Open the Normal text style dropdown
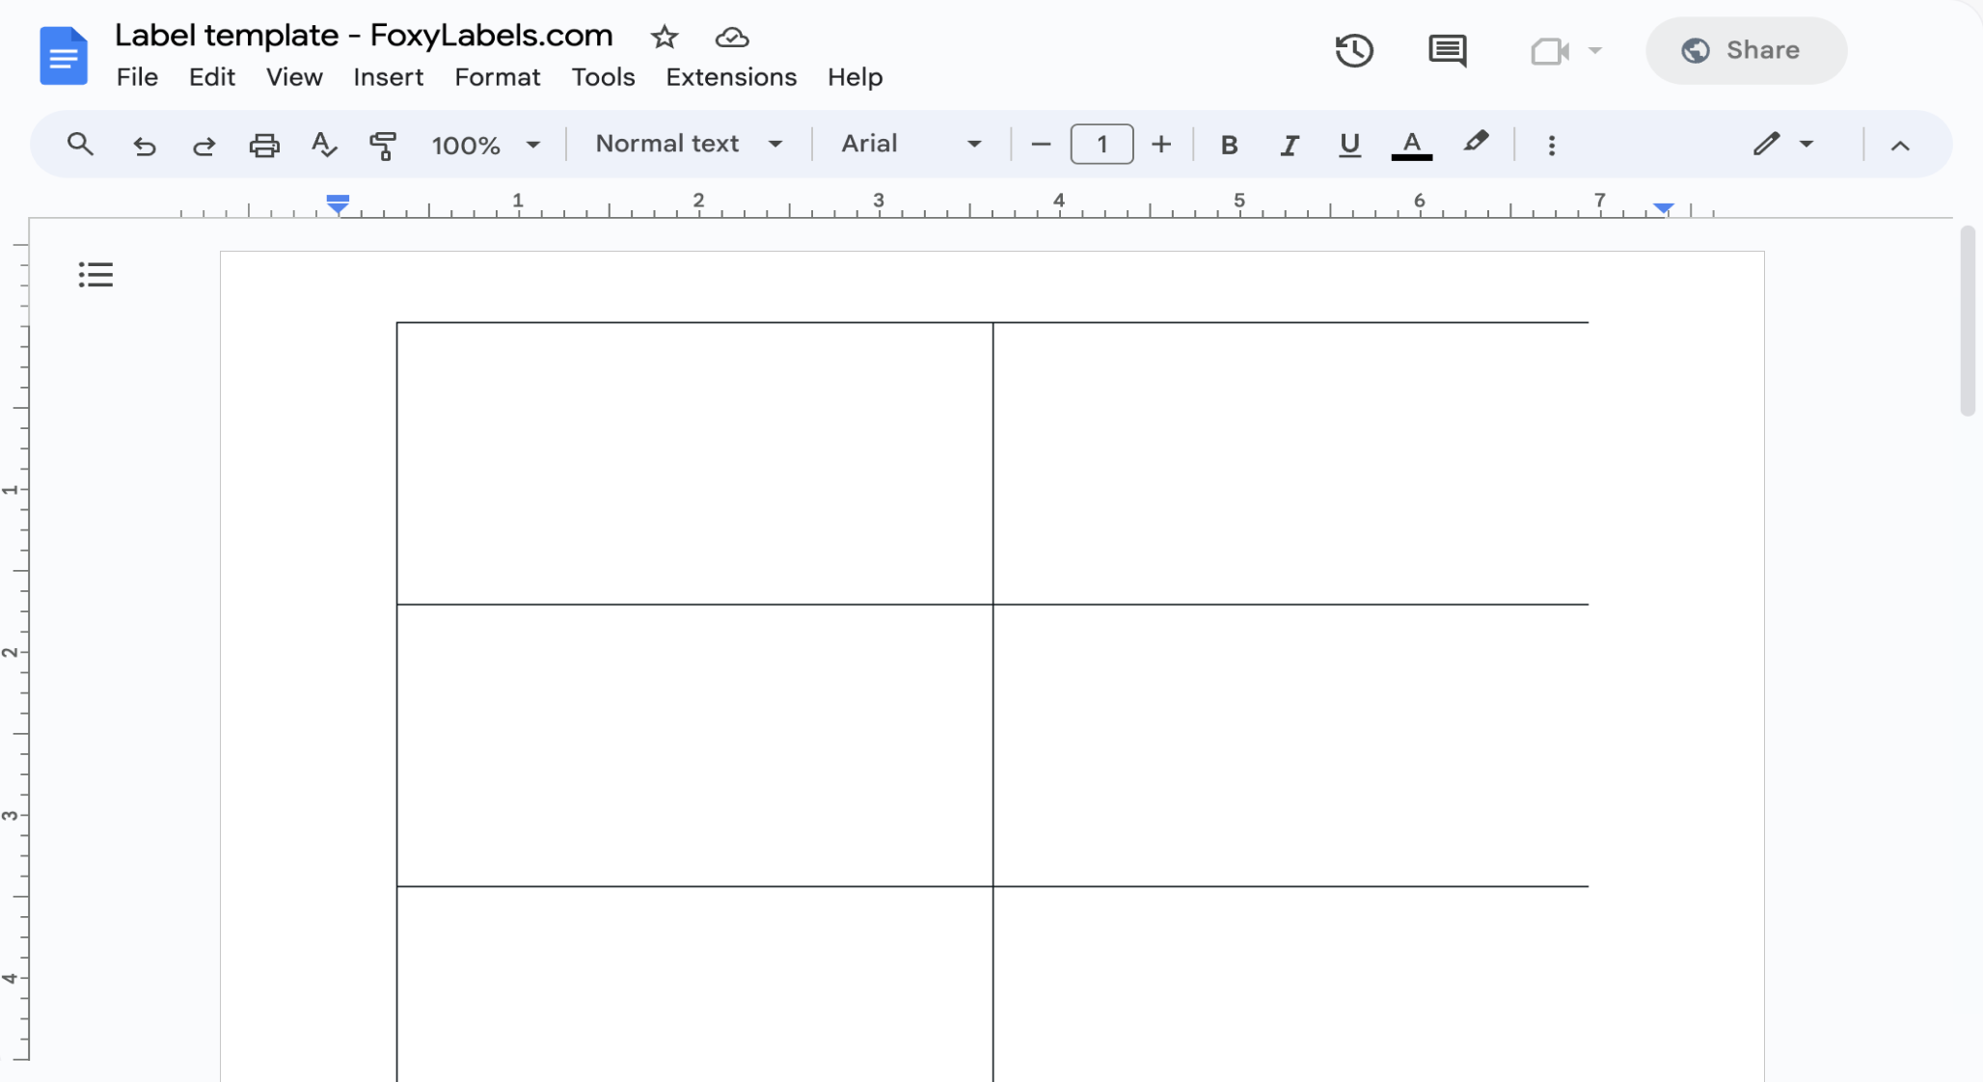 [689, 144]
